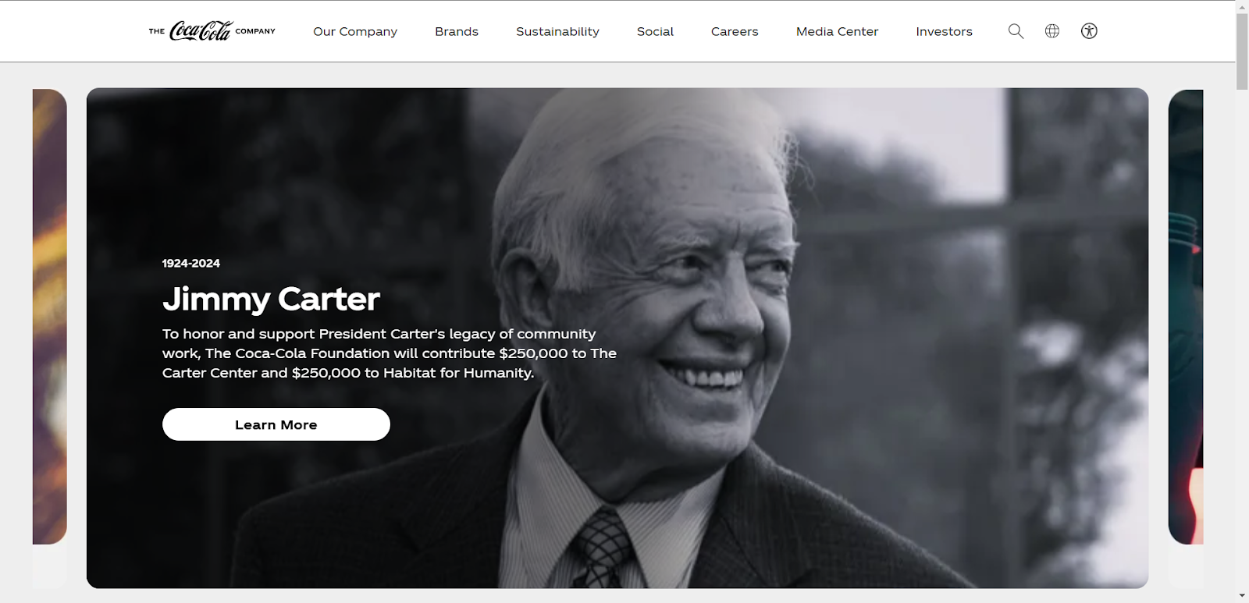Open the search magnifier icon
1249x603 pixels.
[1016, 31]
